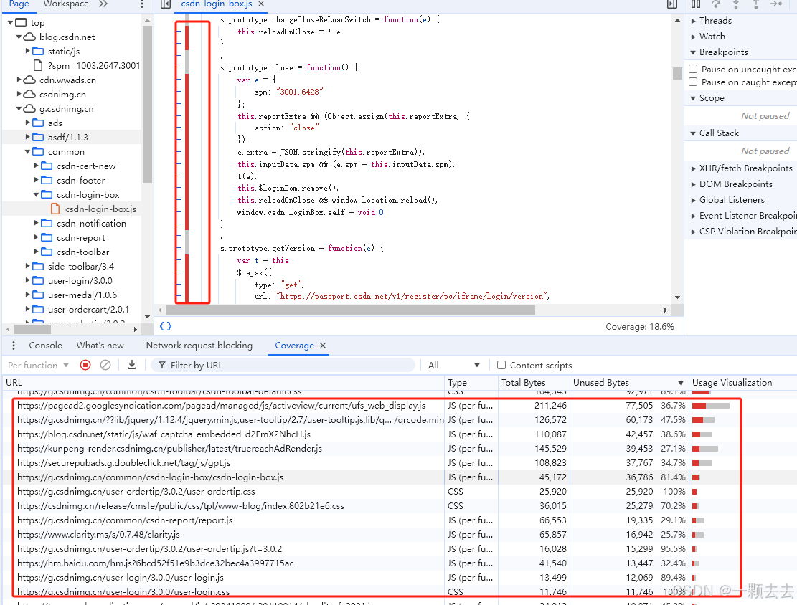Click the cdn.wwads.cn cloud domain icon
Viewport: 797px width, 605px height.
click(x=29, y=80)
